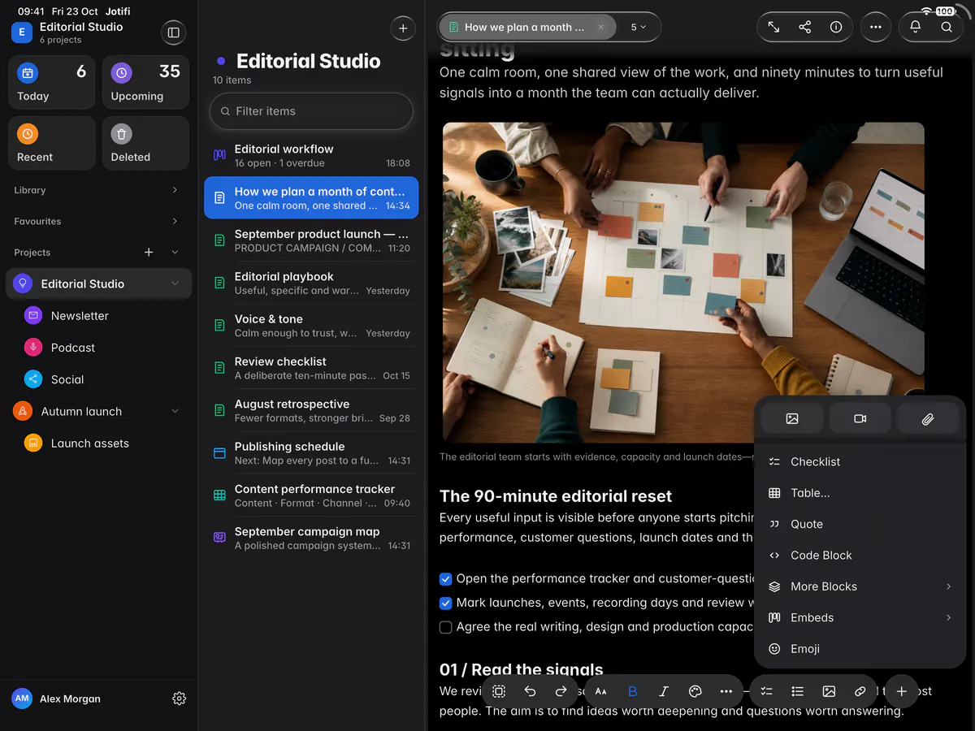Open the Recent items card
Screen dimensions: 975x731
click(x=52, y=143)
